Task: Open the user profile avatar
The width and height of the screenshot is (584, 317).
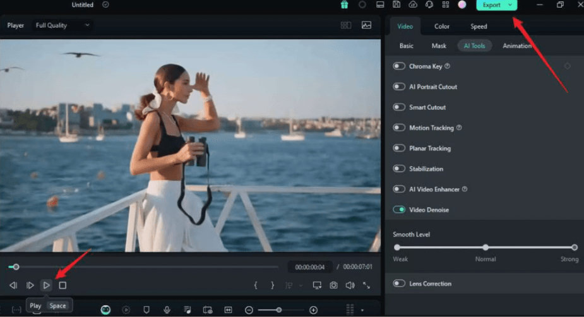Action: point(462,4)
